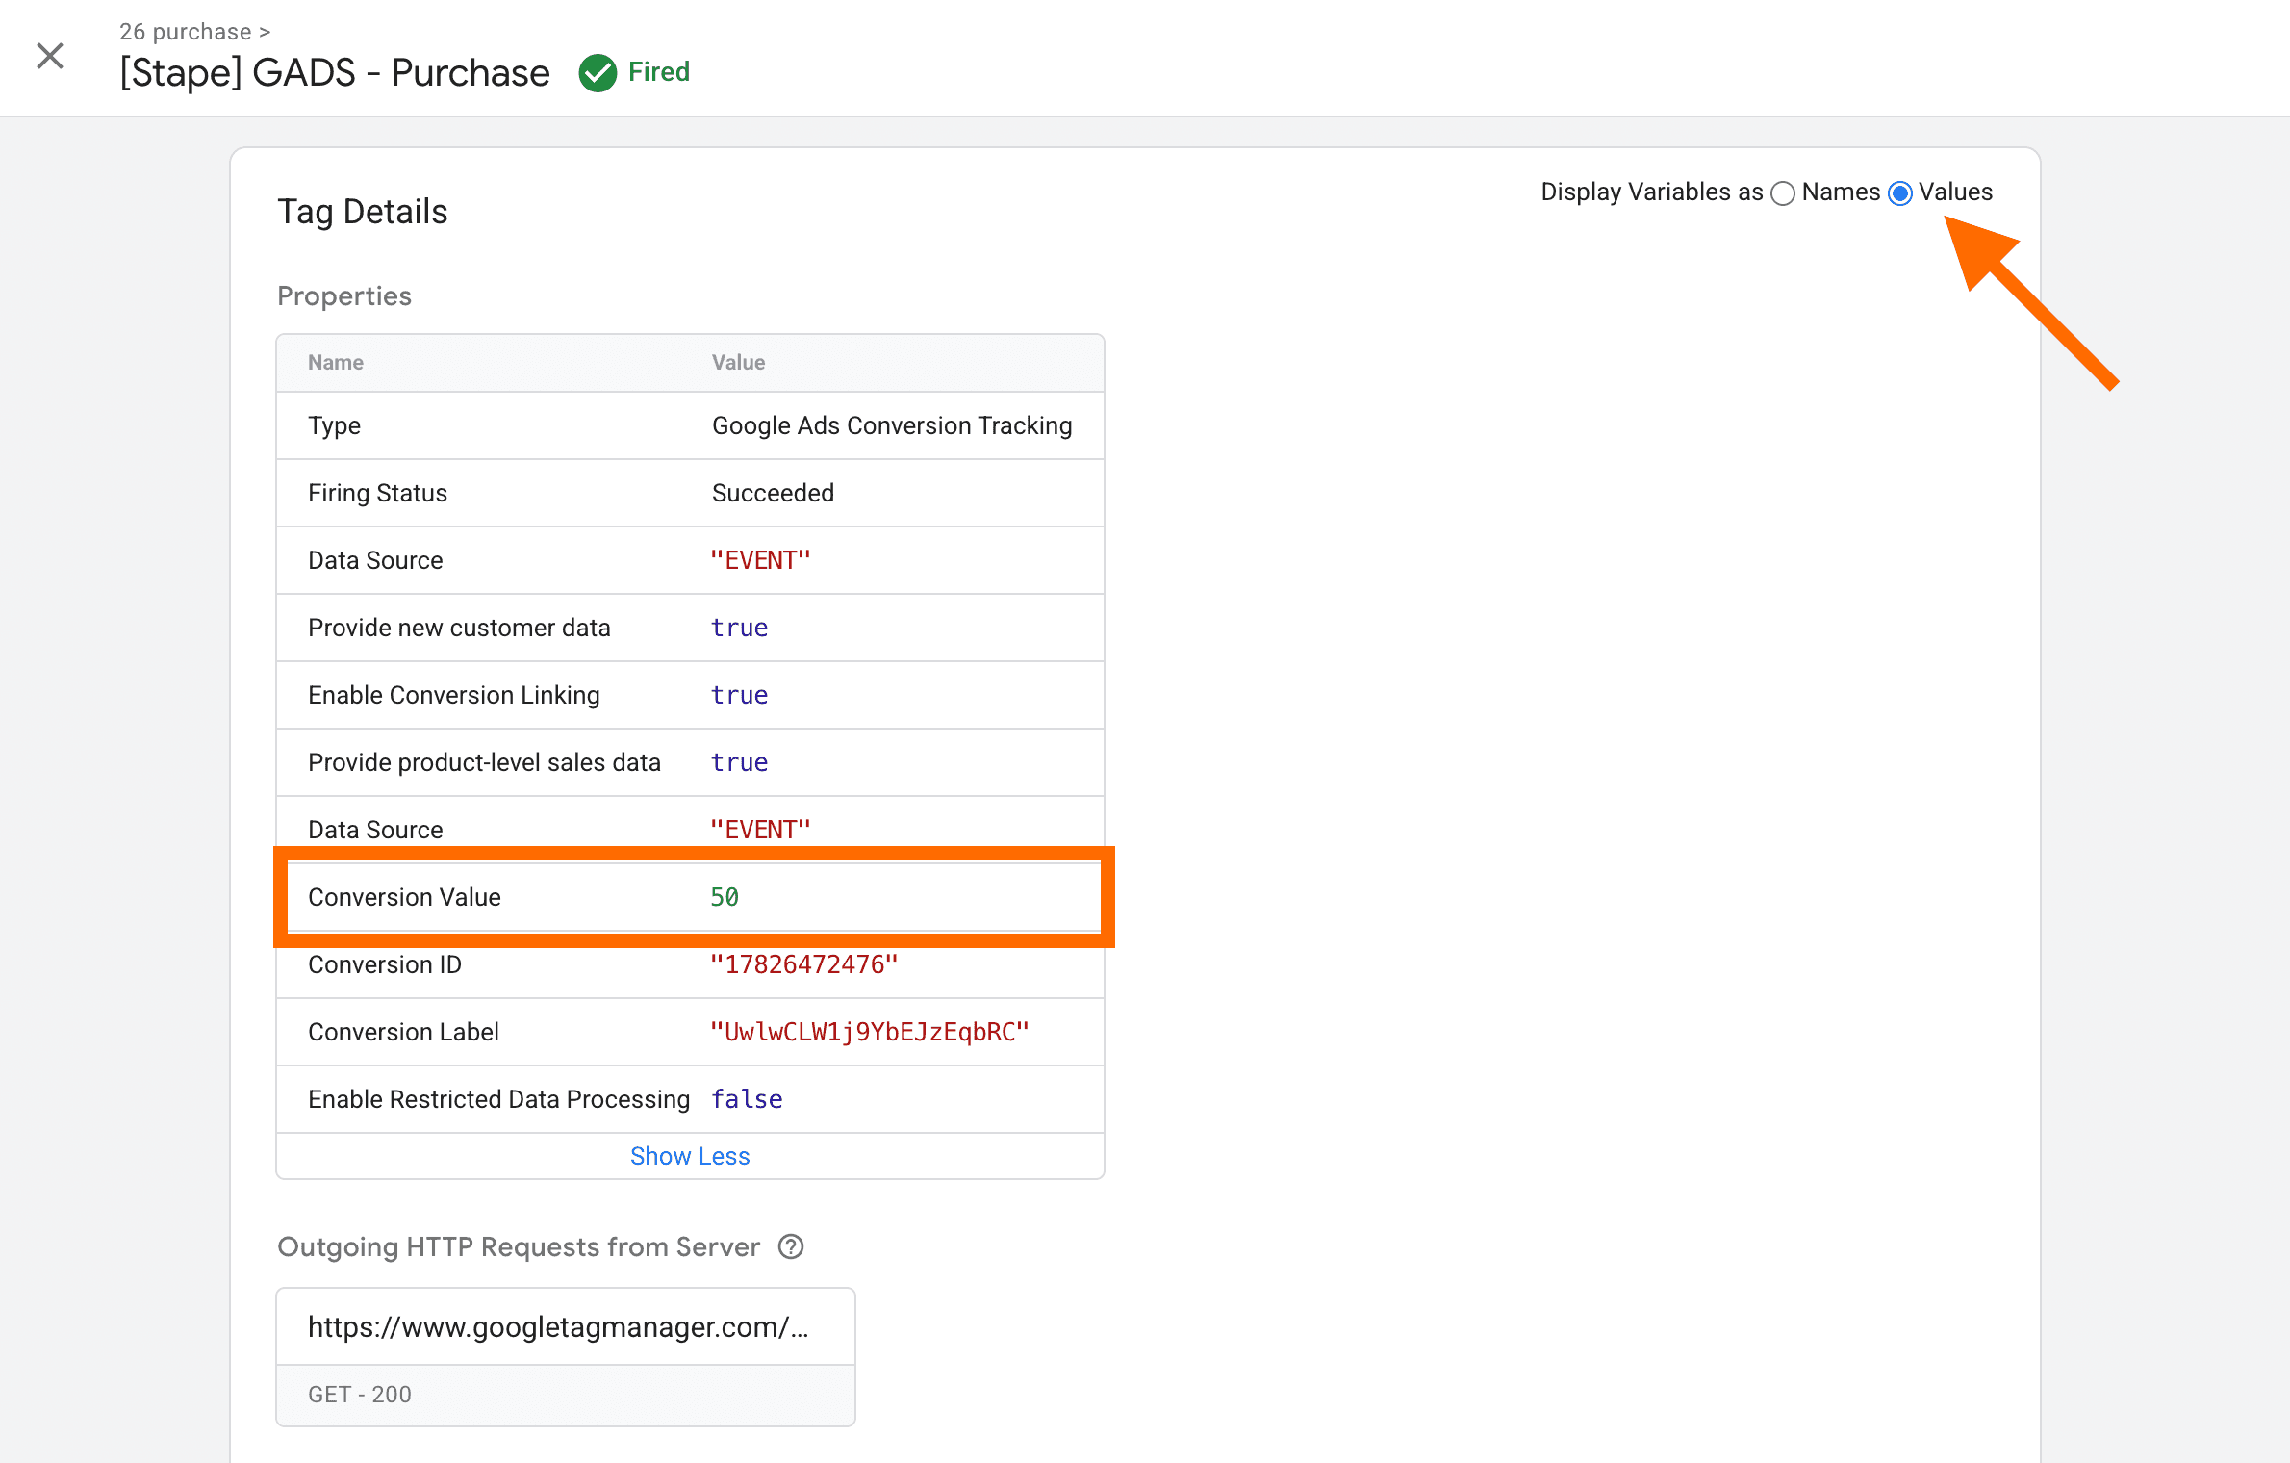
Task: Click the 26 purchase breadcrumb
Action: point(186,32)
